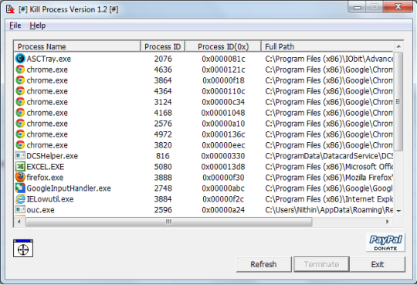Open the File menu
417x285 pixels.
click(15, 25)
